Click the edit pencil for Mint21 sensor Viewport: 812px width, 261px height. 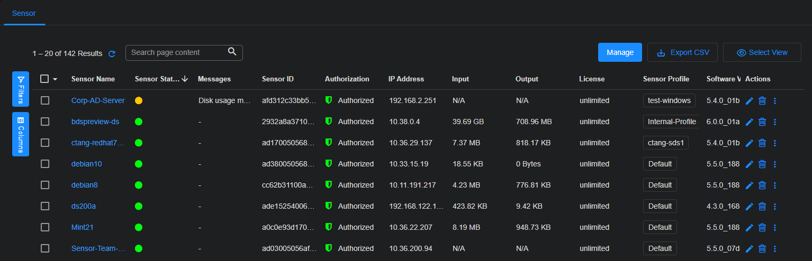coord(749,227)
